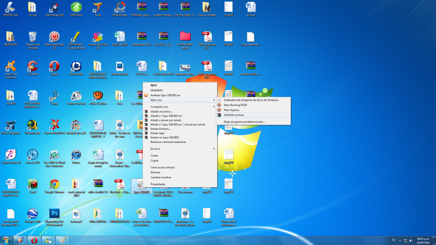Select the Nueva carpeta folder
This screenshot has width=436, height=245.
click(x=207, y=9)
